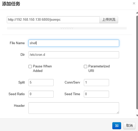Image resolution: width=138 pixels, height=131 pixels.
Task: Focus the URL input with jsonrpc address
Action: pyautogui.click(x=53, y=20)
